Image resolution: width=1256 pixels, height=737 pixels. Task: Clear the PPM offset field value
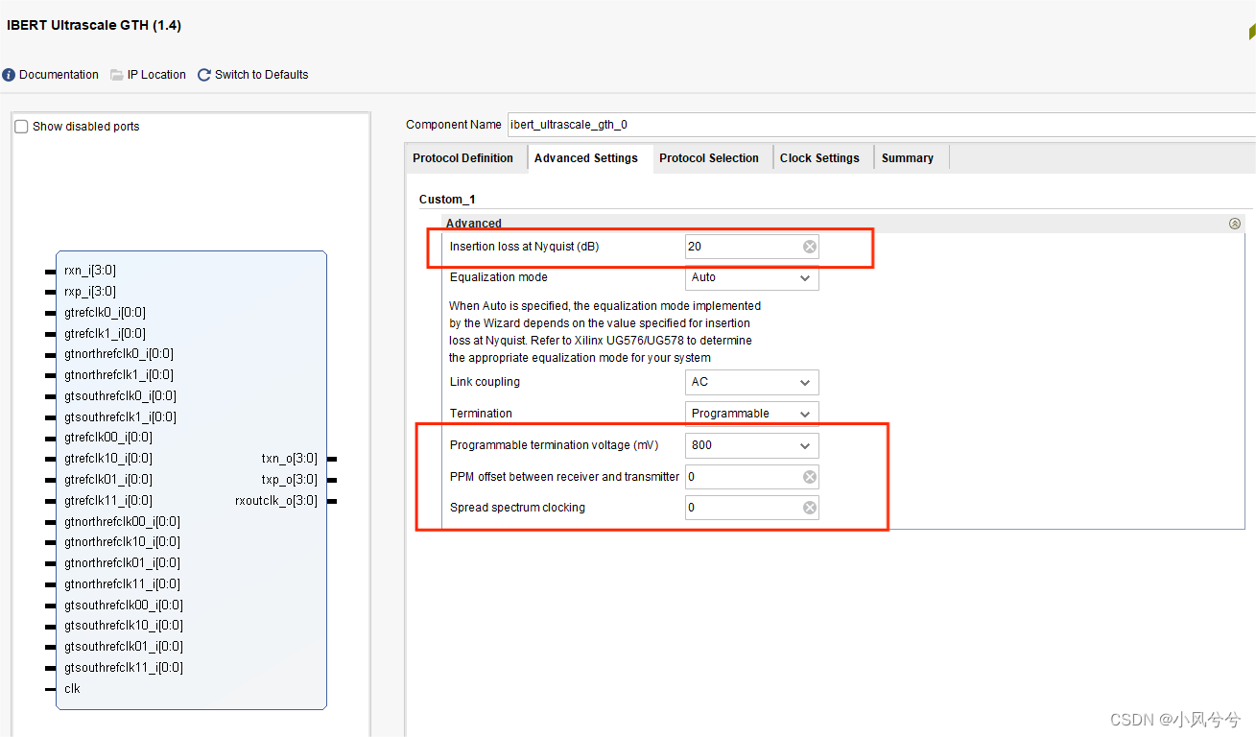[810, 477]
